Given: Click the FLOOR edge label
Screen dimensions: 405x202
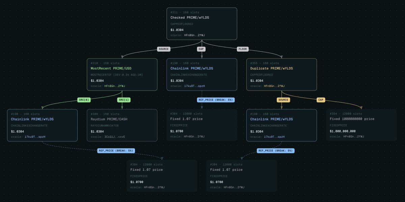Looking at the screenshot, I should coord(243,49).
